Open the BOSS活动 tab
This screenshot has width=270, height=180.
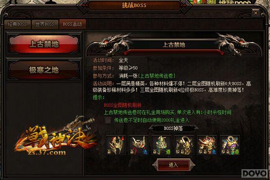72,24
